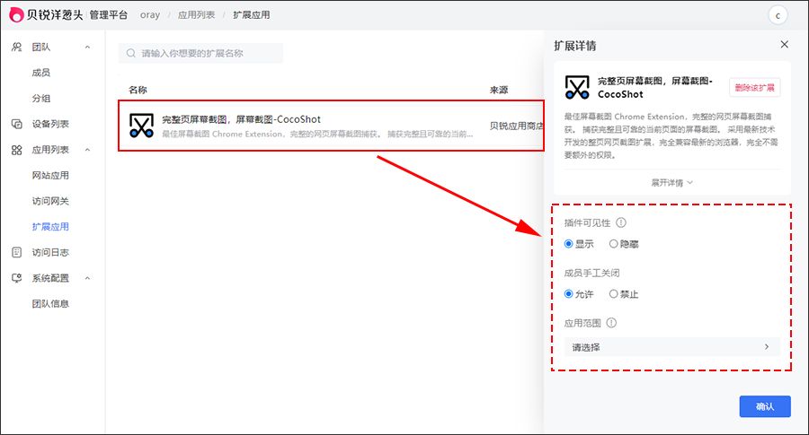Click the search magnifier icon
The width and height of the screenshot is (809, 435).
pos(131,53)
